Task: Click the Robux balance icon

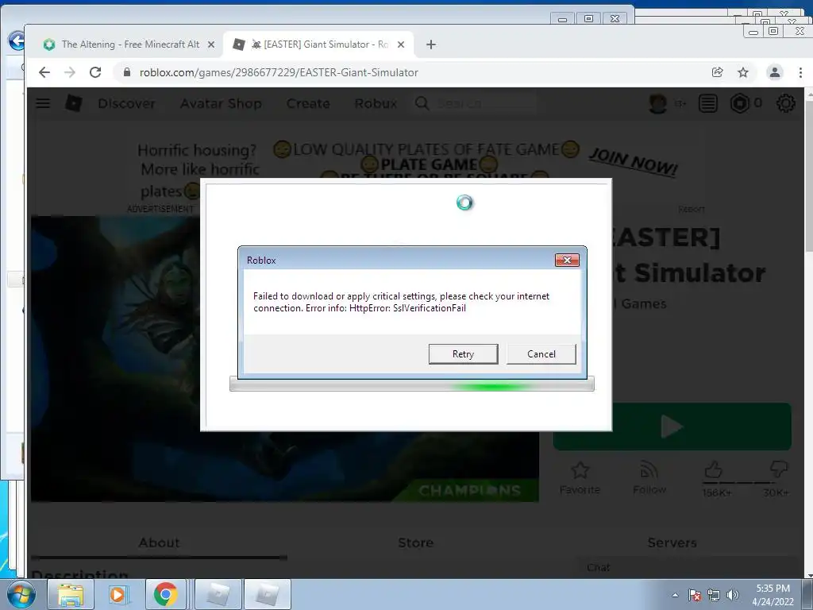Action: [740, 104]
